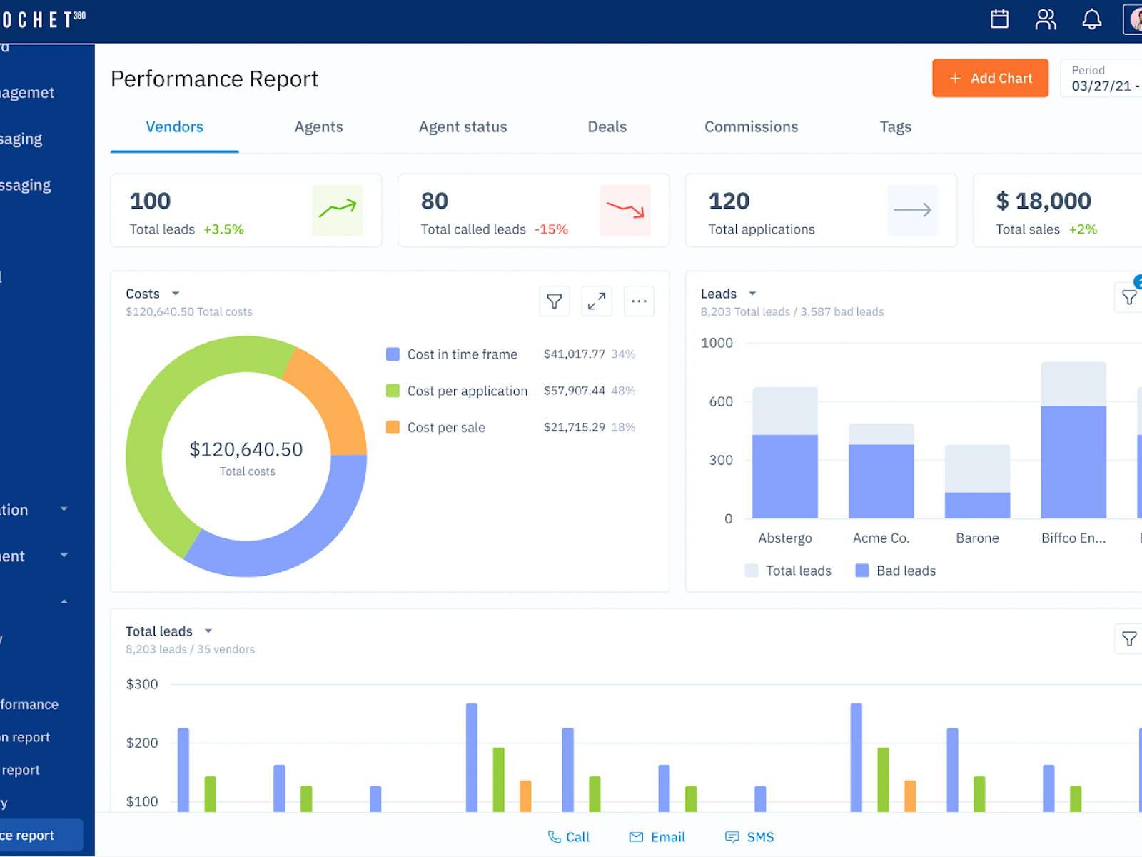1142x857 pixels.
Task: Open the Period date field
Action: [1101, 78]
